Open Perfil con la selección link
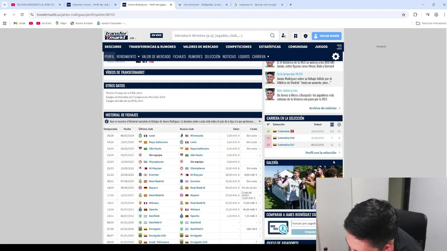Viewport: 447px width, 251px height. click(323, 153)
